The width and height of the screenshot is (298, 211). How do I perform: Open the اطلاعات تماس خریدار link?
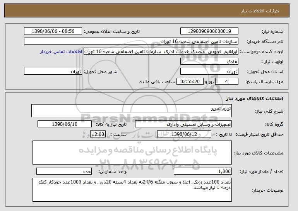pyautogui.click(x=61, y=51)
